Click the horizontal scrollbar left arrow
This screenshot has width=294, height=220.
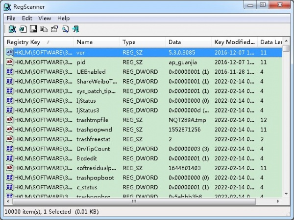click(8, 201)
